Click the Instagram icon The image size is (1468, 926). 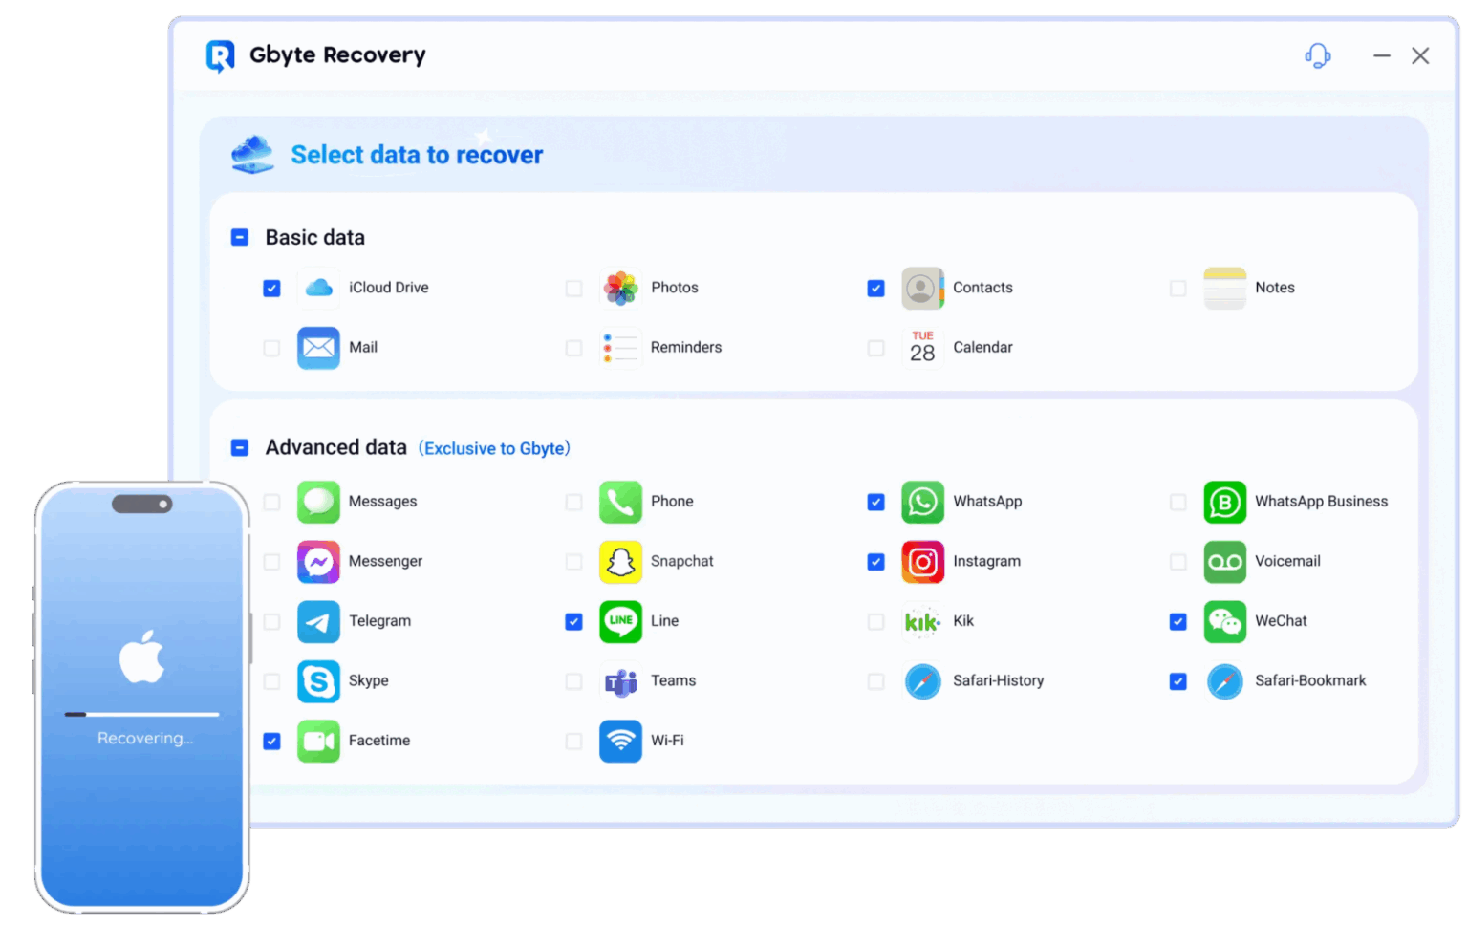pyautogui.click(x=922, y=562)
